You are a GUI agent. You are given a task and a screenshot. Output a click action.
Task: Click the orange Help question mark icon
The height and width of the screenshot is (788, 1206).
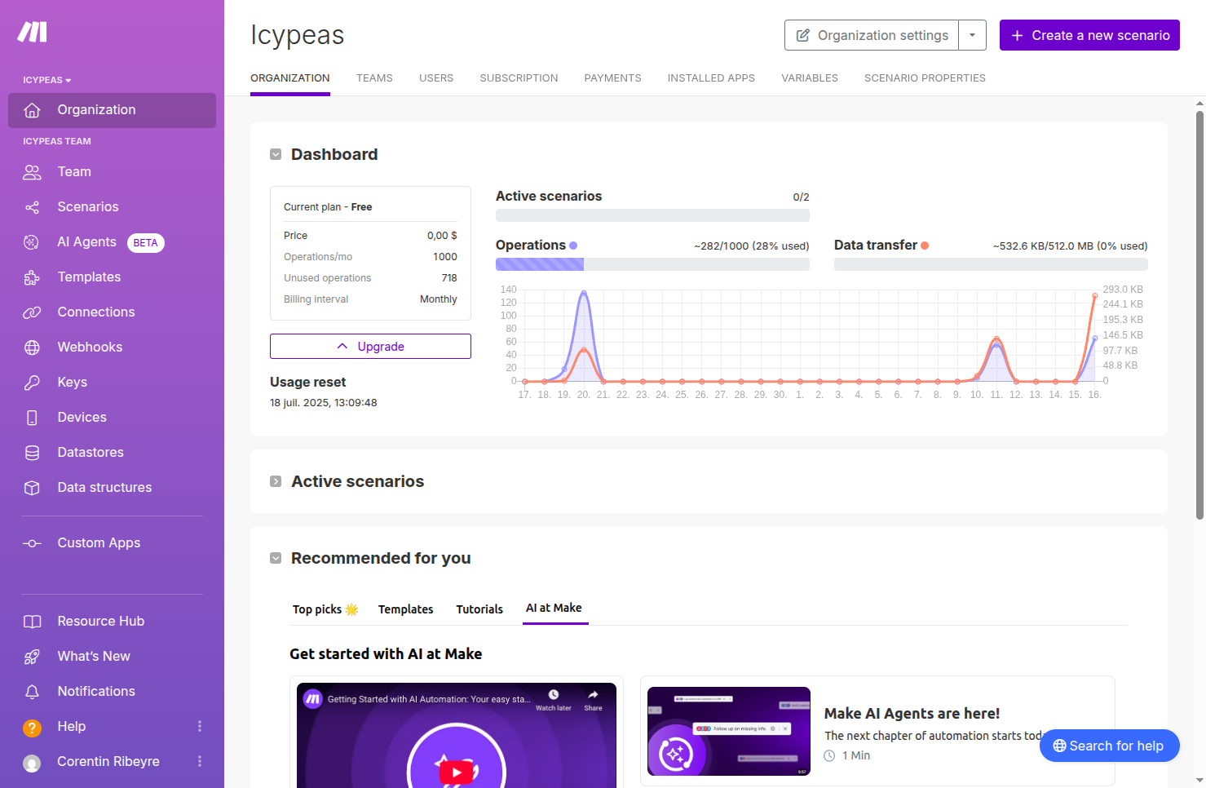(x=32, y=728)
